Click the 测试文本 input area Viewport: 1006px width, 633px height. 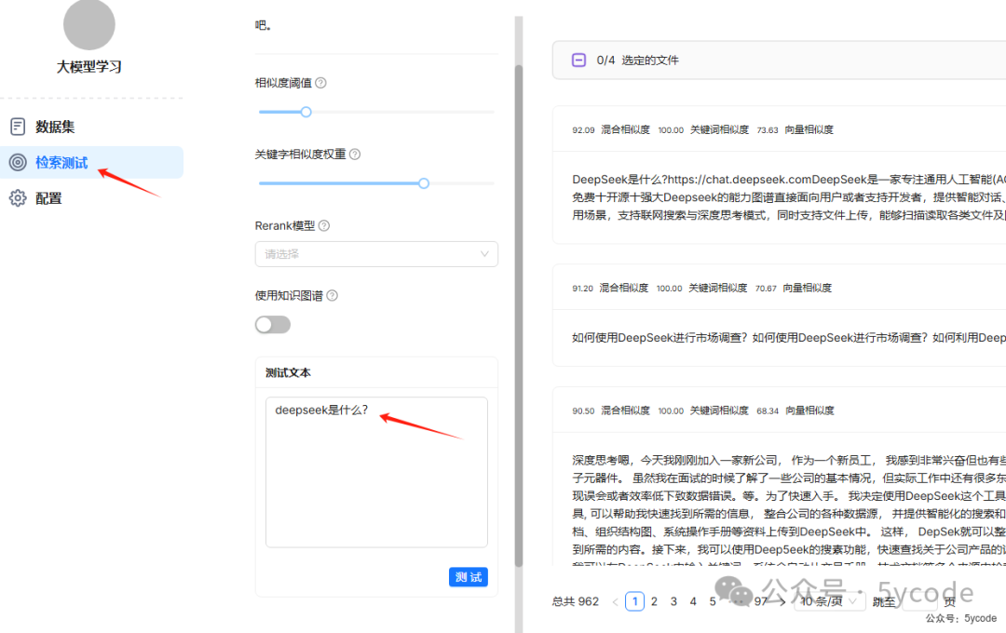tap(376, 472)
